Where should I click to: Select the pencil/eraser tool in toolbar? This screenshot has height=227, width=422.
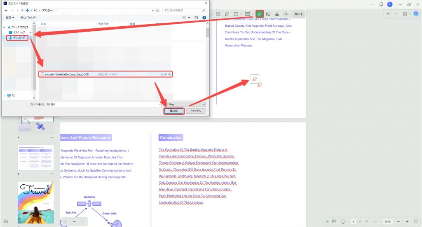[x=227, y=14]
